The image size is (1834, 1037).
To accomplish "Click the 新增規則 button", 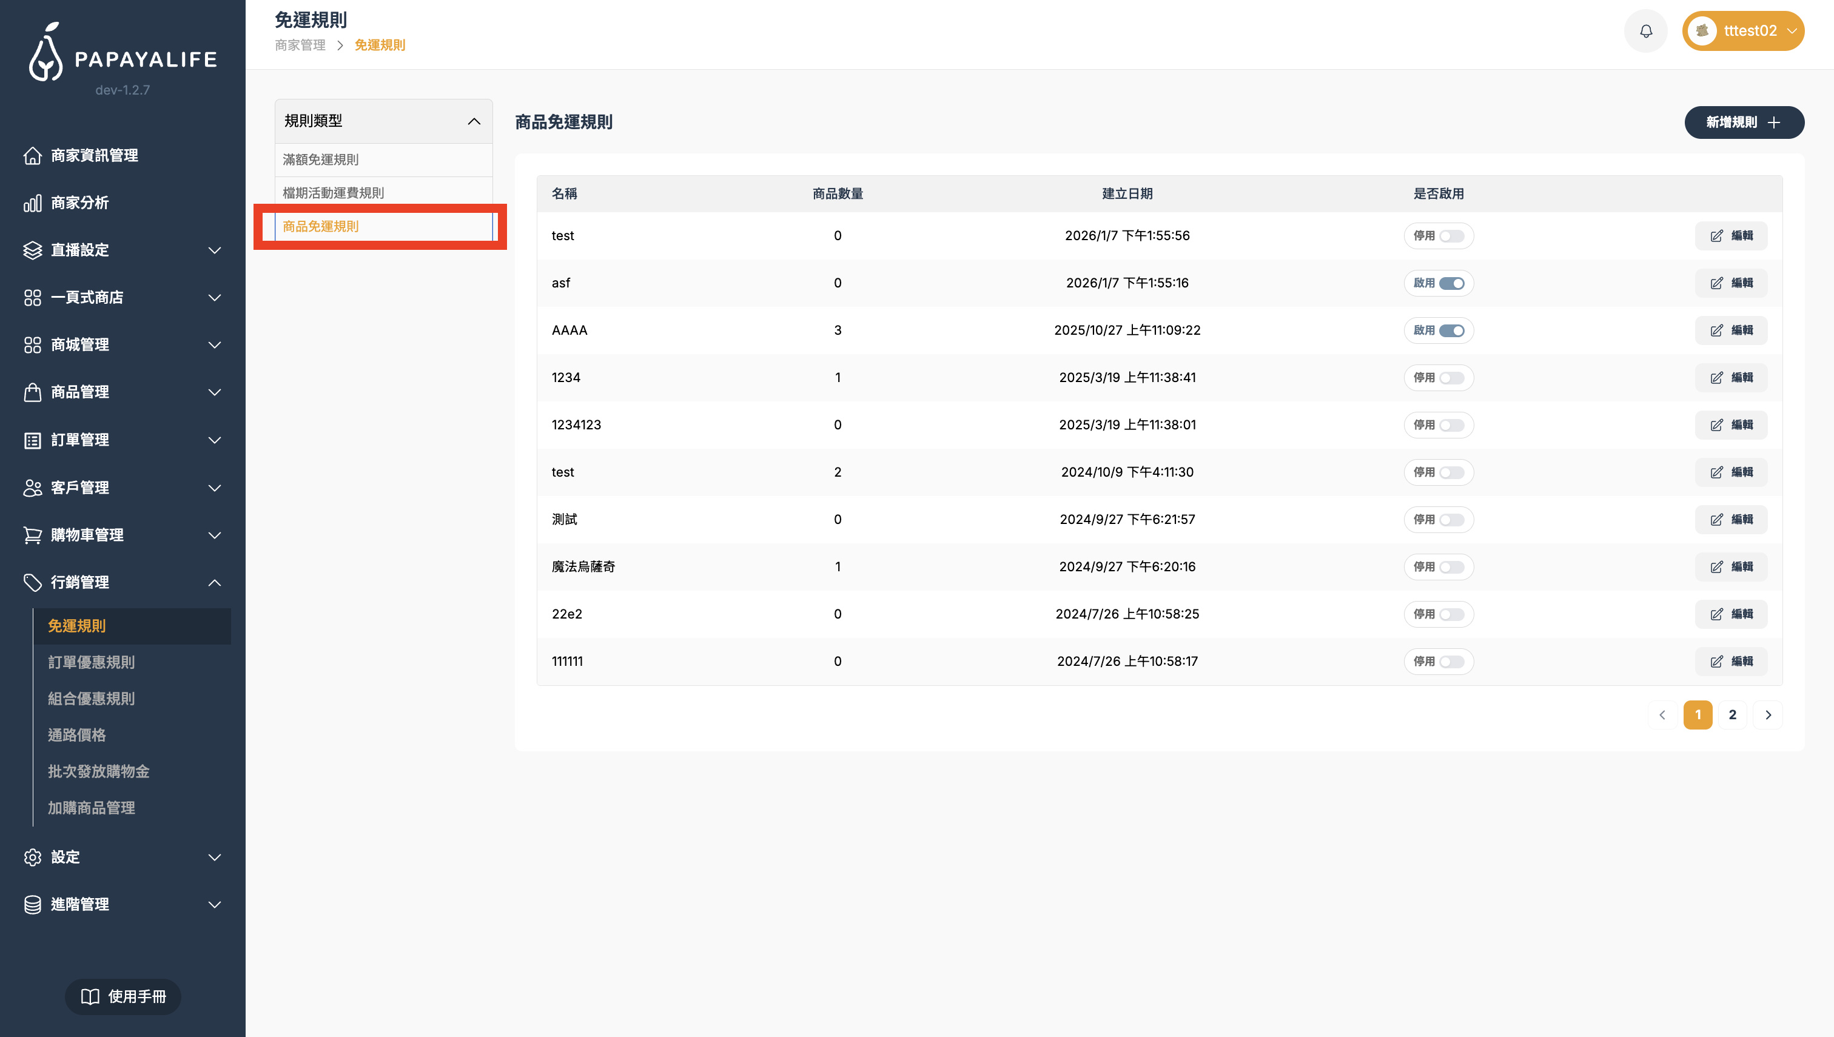I will 1744,122.
